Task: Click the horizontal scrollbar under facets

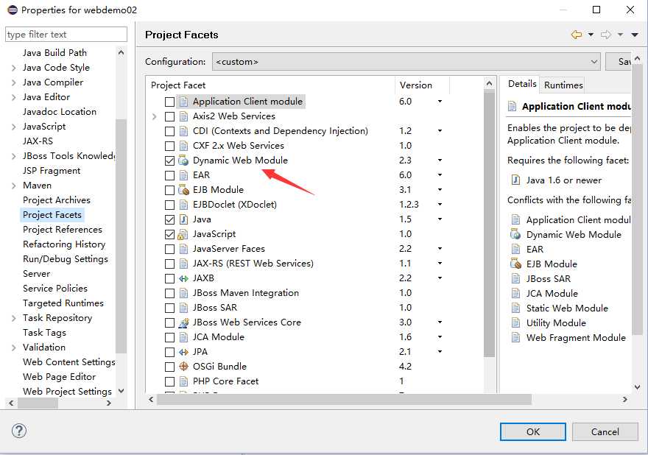Action: click(x=344, y=400)
